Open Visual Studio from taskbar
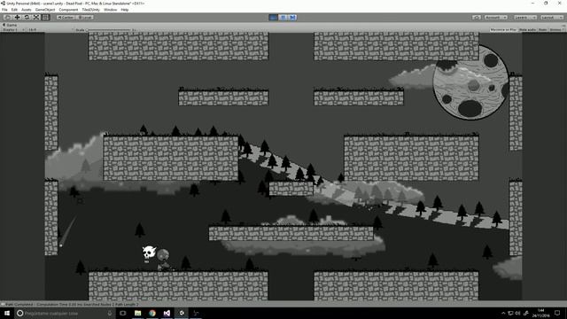Screen dimensions: 567x319 pyautogui.click(x=167, y=313)
